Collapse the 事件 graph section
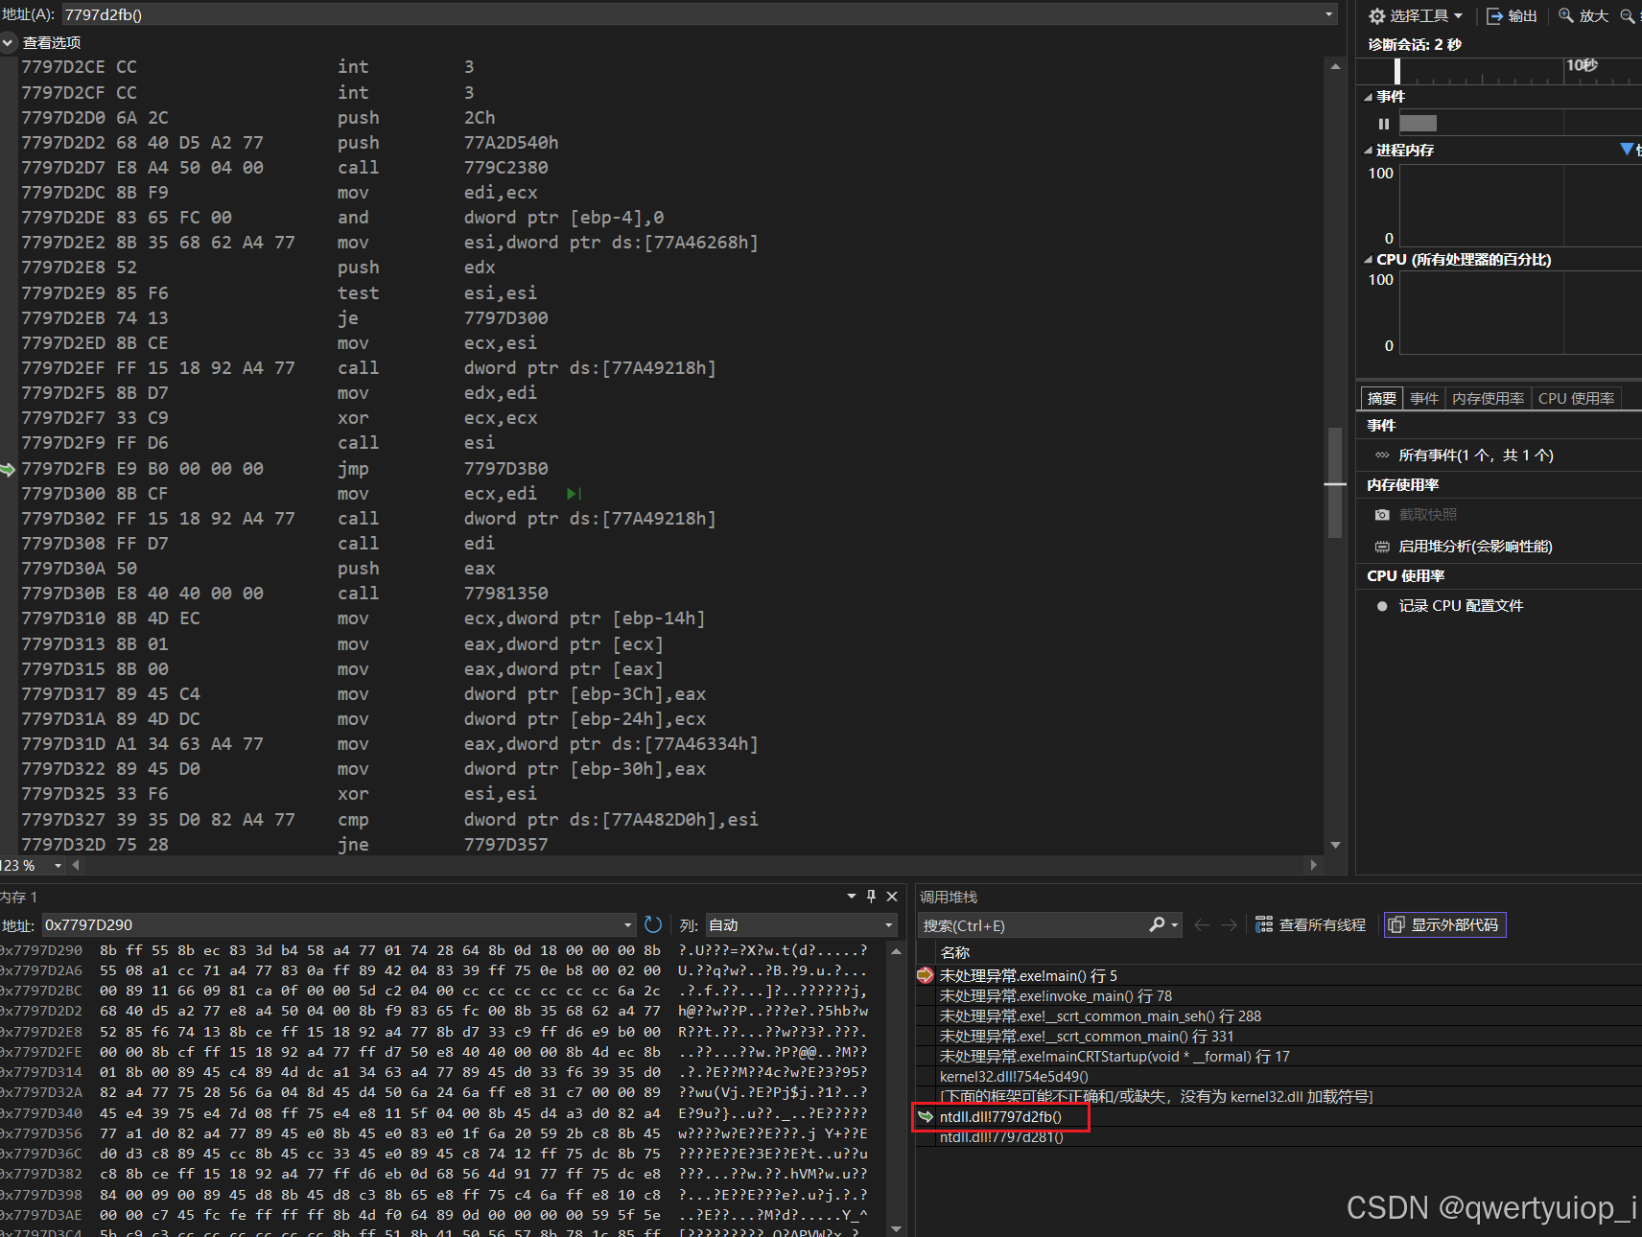Screen dimensions: 1642x1237 tap(1368, 97)
